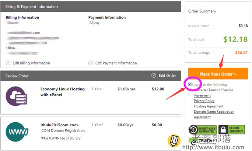252x151 pixels.
Task: Place your order with the orange button
Action: coord(218,74)
